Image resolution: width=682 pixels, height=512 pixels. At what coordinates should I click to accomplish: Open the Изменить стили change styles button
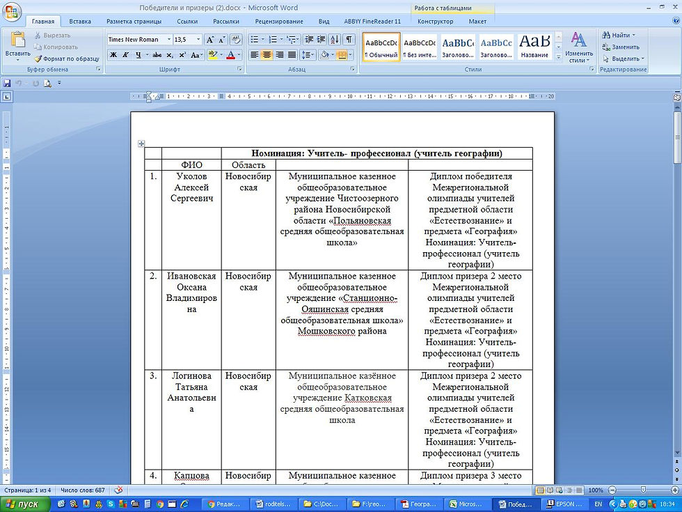click(x=579, y=47)
